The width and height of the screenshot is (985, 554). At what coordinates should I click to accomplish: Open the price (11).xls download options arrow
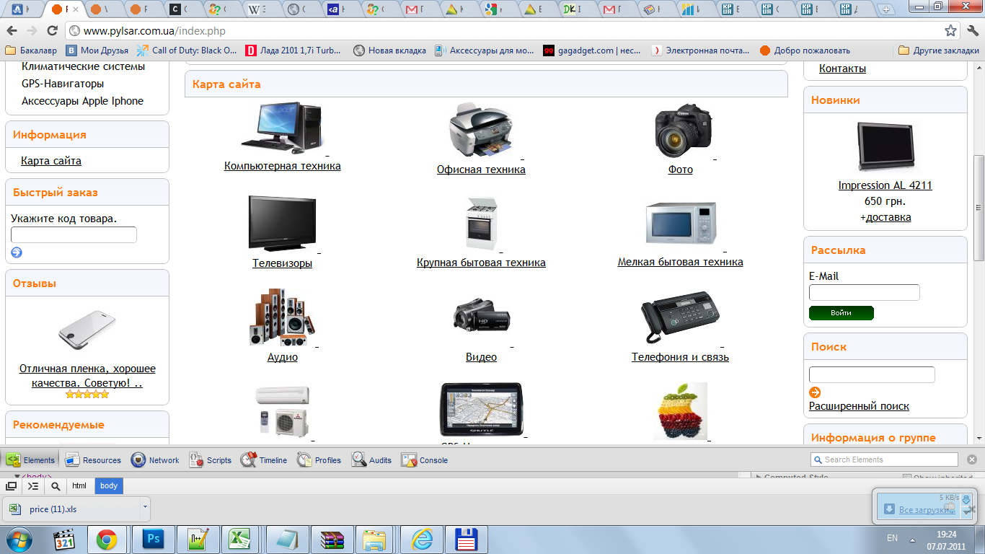[x=145, y=508]
